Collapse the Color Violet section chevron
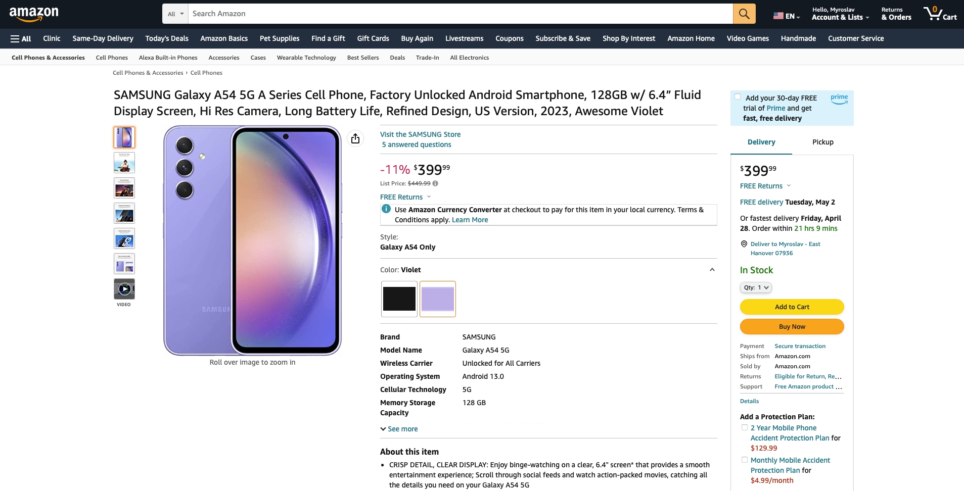Image resolution: width=964 pixels, height=491 pixels. (712, 270)
